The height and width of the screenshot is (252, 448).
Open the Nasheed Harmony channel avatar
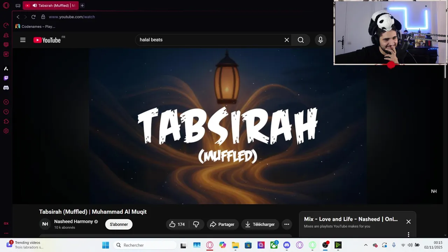tap(45, 224)
